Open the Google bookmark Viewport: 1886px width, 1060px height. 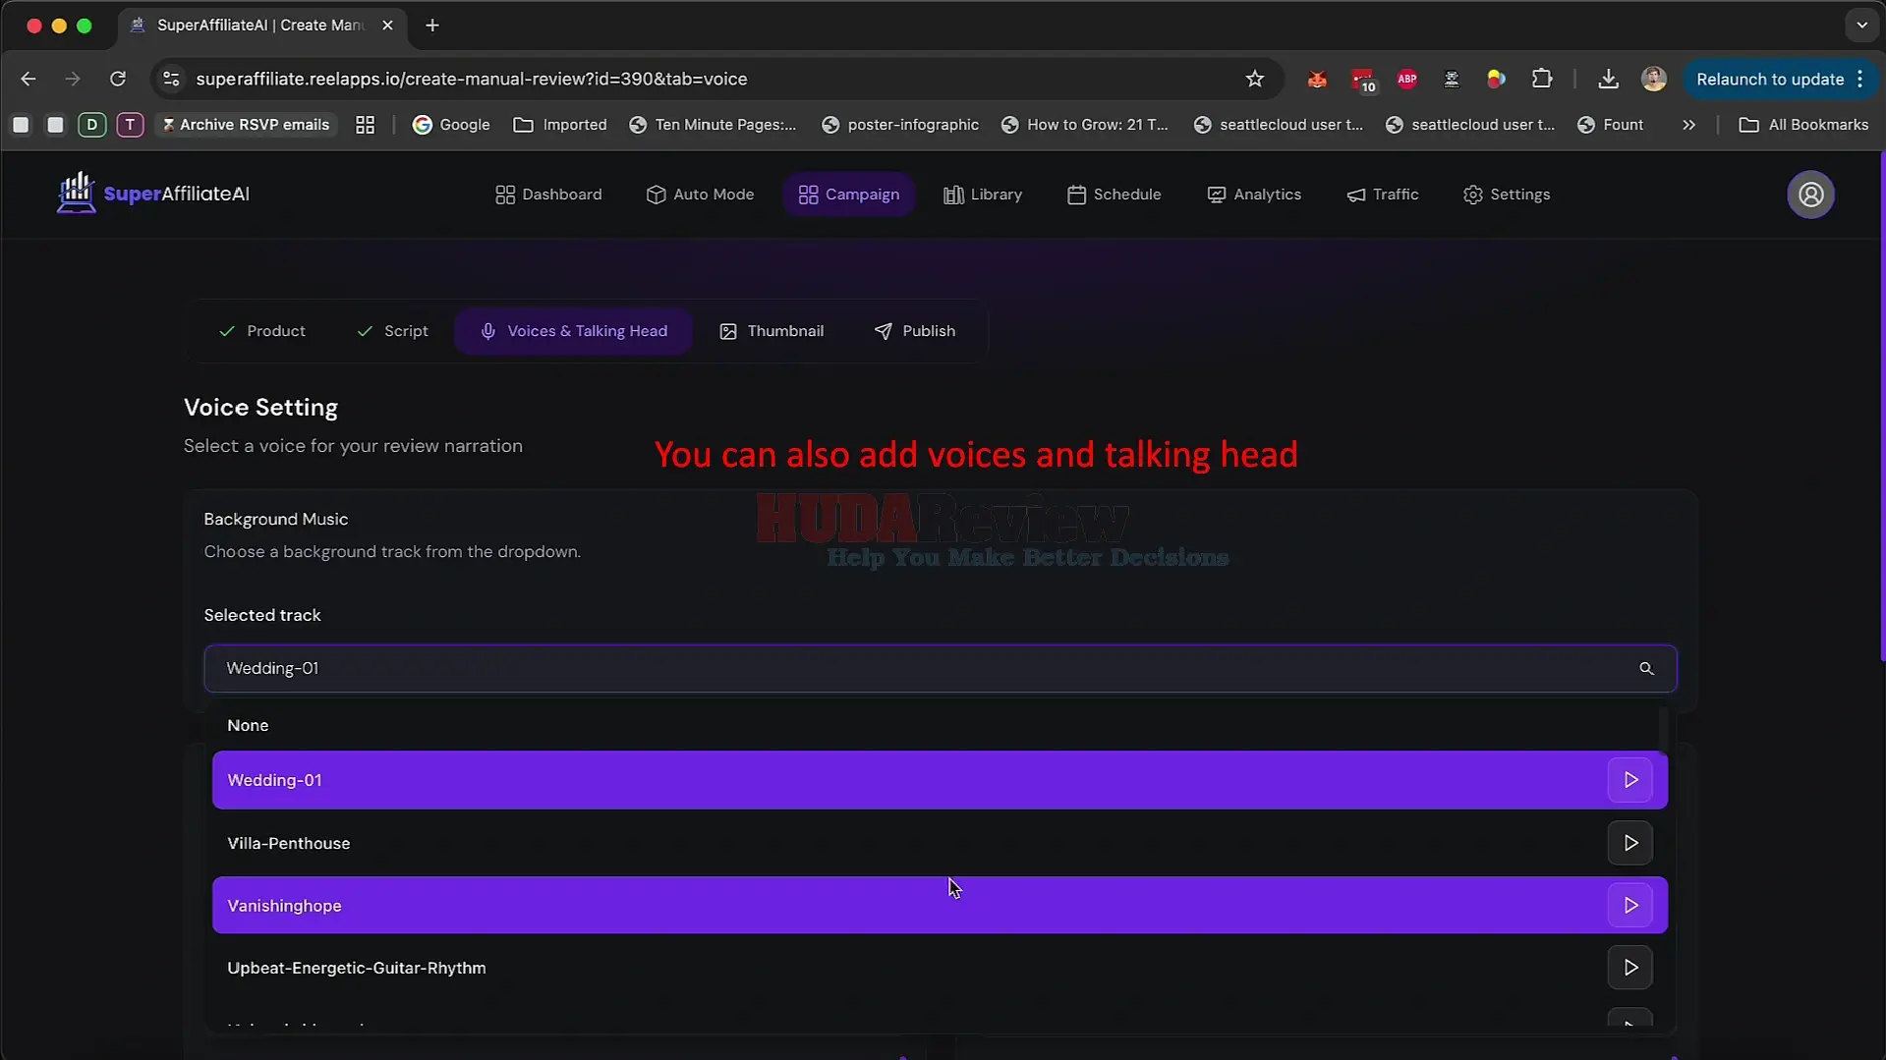click(451, 125)
